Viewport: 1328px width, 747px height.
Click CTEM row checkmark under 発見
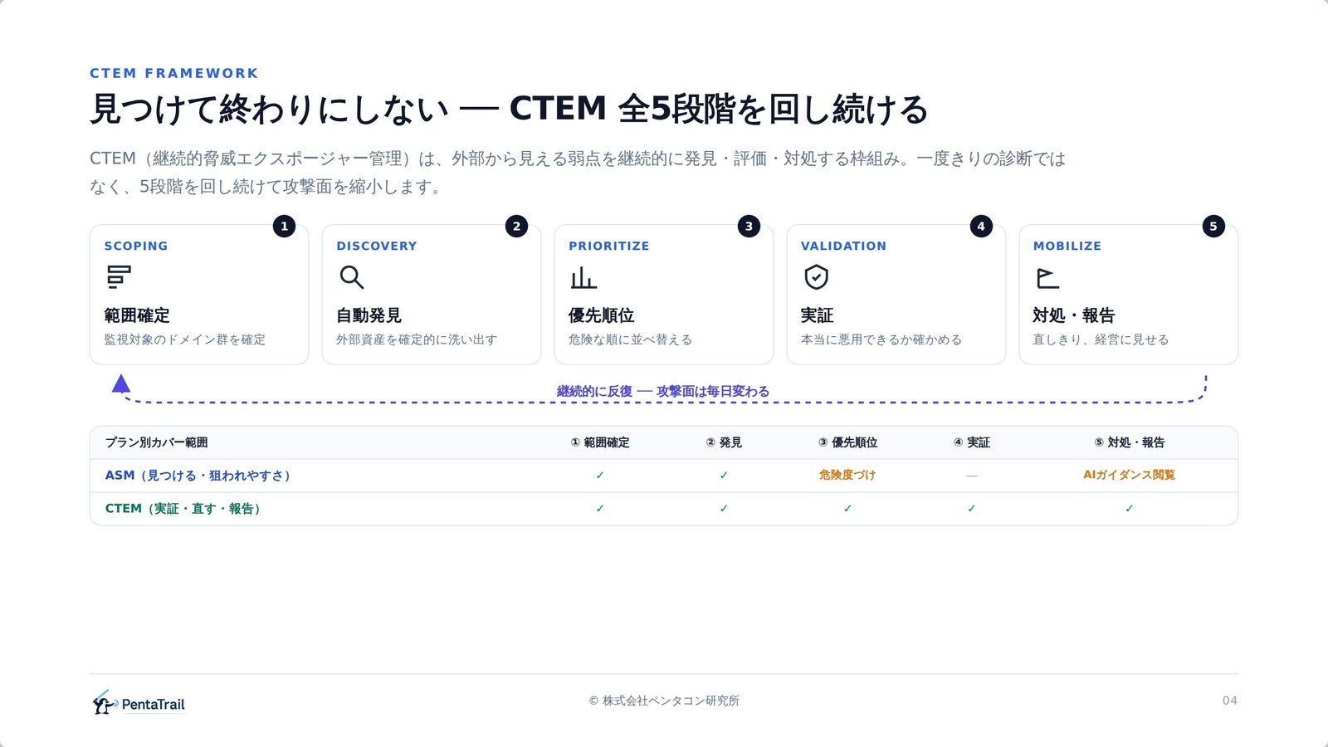tap(724, 509)
